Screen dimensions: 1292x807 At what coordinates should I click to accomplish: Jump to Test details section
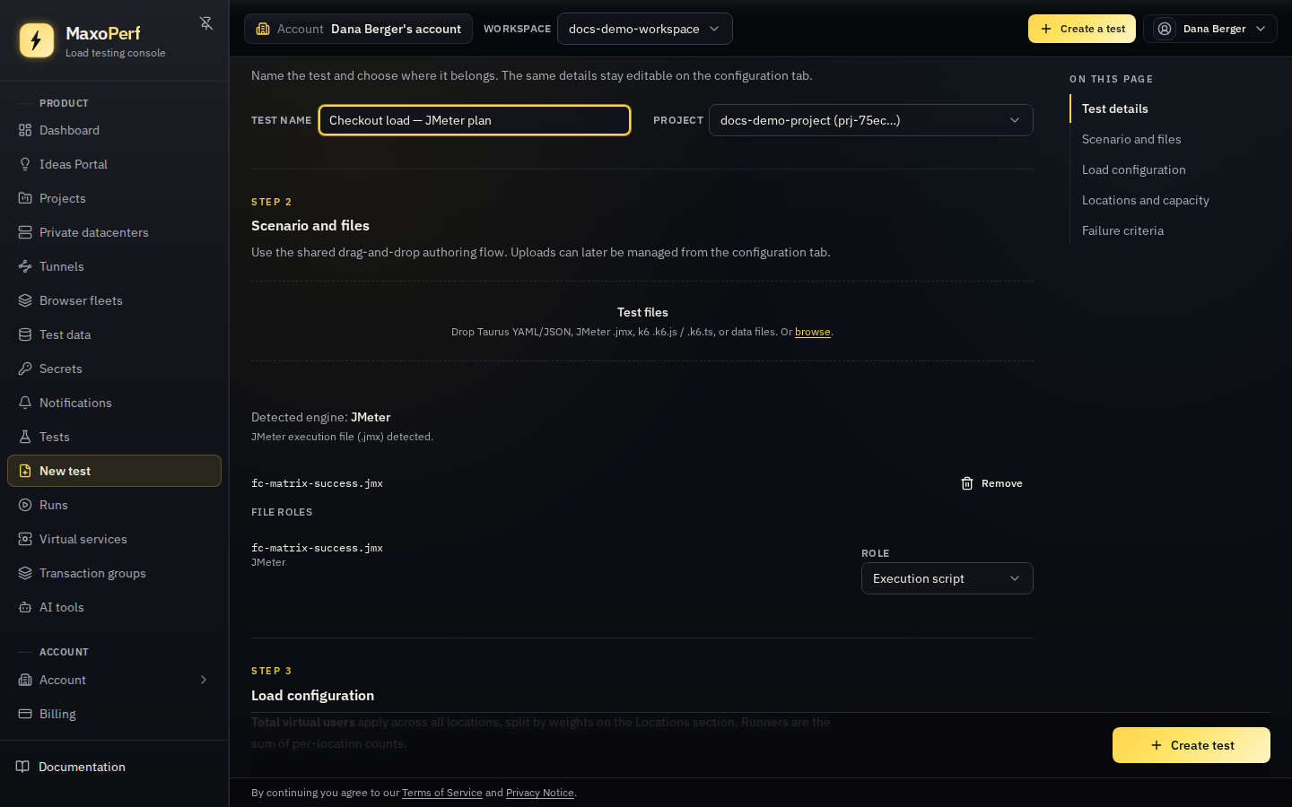(1114, 108)
